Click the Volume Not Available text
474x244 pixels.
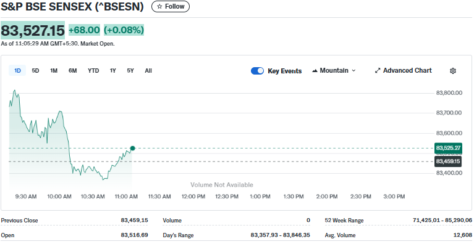pos(222,185)
